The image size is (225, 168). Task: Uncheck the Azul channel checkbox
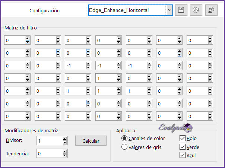(x=183, y=155)
